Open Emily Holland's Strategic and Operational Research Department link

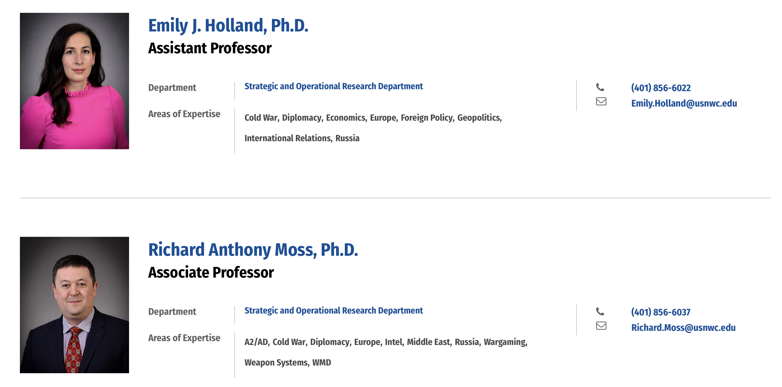pos(334,86)
